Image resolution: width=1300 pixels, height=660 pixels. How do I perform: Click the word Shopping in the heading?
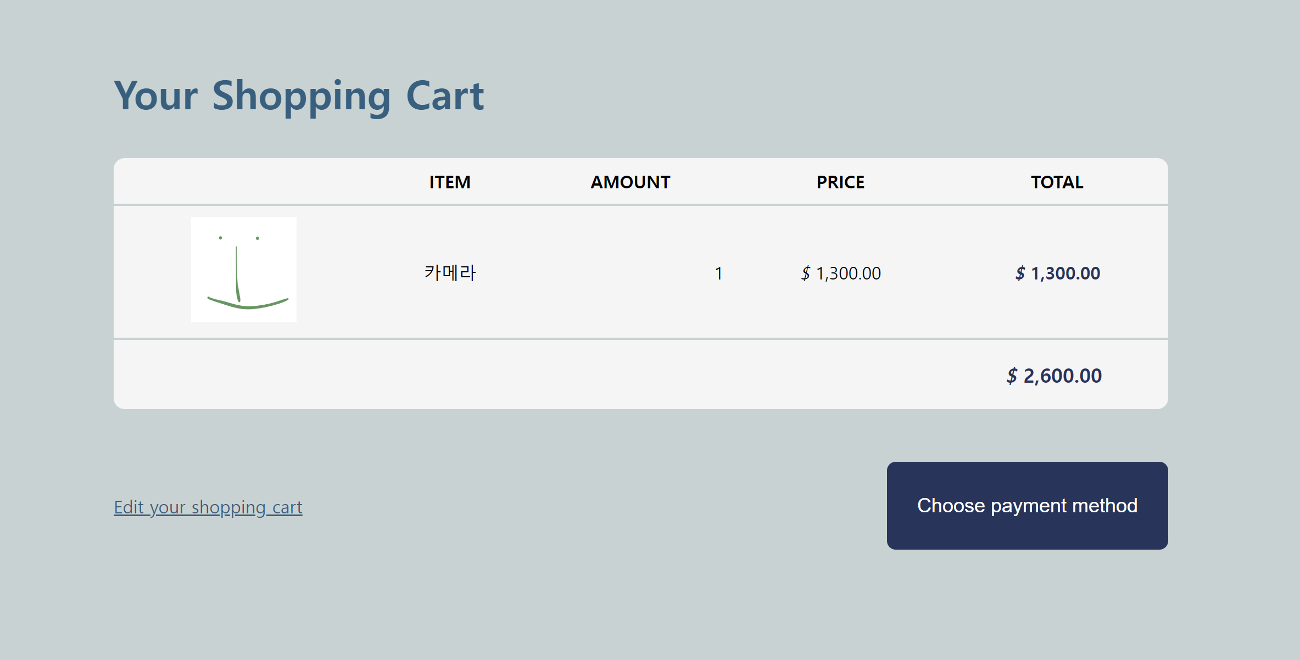(301, 96)
